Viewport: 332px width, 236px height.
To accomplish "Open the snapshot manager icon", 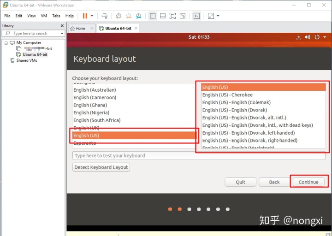I will click(138, 16).
